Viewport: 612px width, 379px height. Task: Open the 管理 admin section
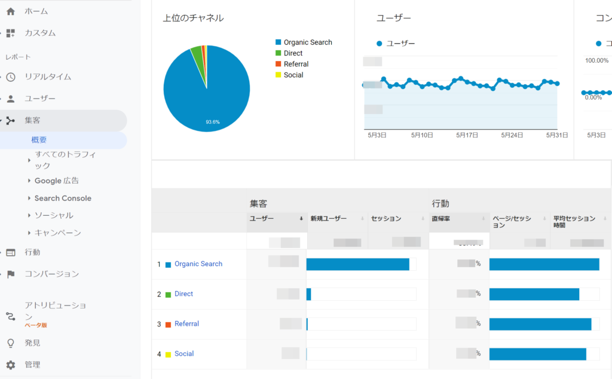32,365
